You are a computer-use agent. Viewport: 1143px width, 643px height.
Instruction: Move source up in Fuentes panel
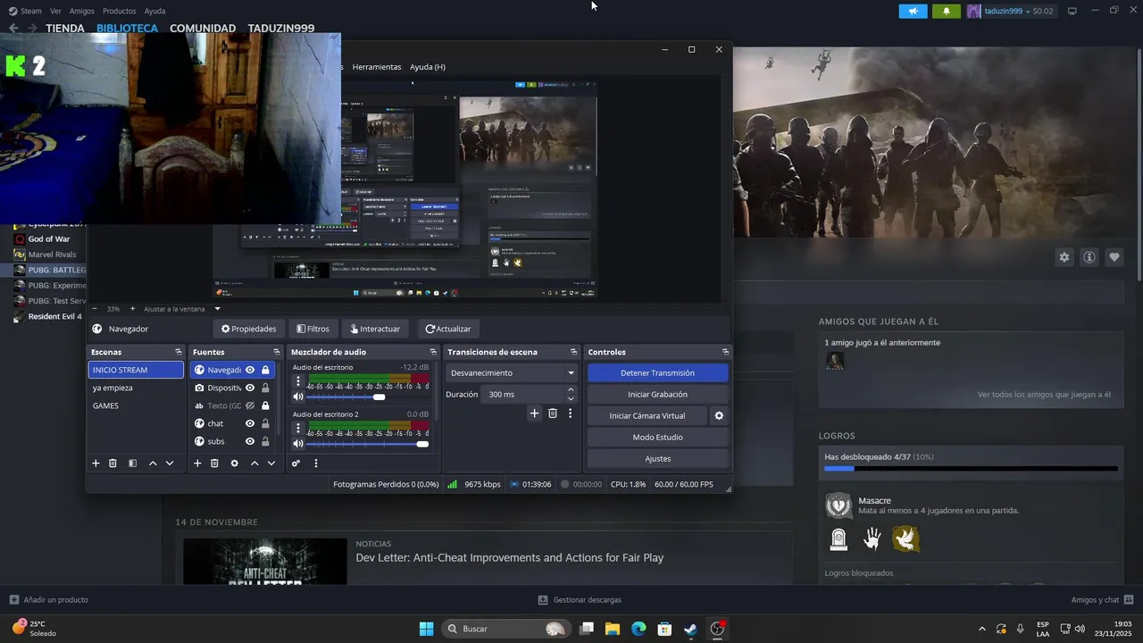point(254,463)
